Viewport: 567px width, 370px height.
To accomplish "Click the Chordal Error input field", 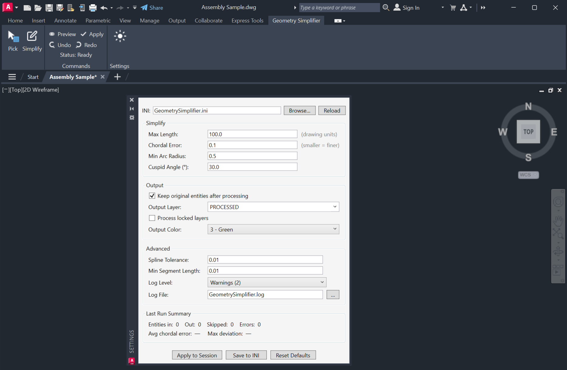I will point(253,145).
